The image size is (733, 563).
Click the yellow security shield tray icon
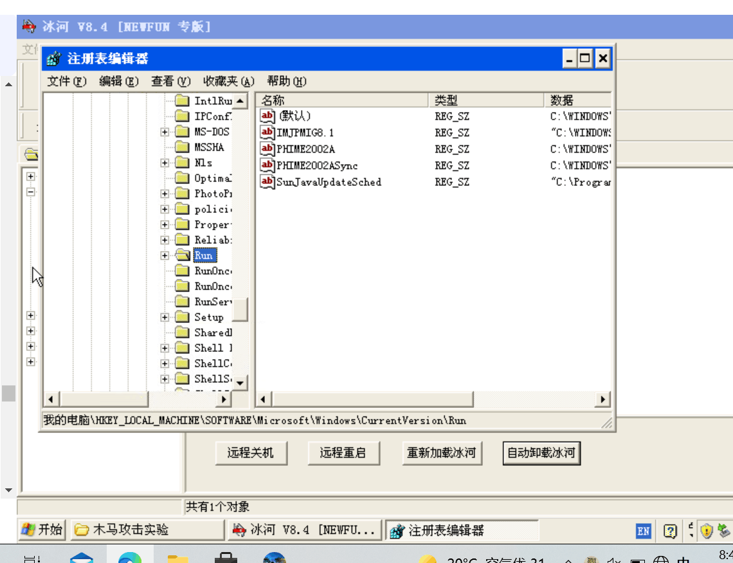click(x=707, y=531)
